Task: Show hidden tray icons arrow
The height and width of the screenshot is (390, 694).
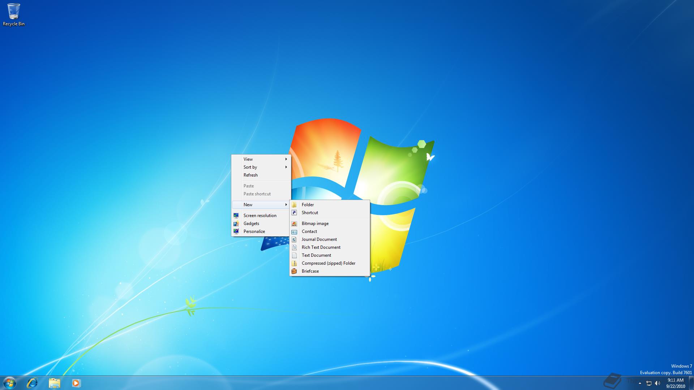Action: 640,383
